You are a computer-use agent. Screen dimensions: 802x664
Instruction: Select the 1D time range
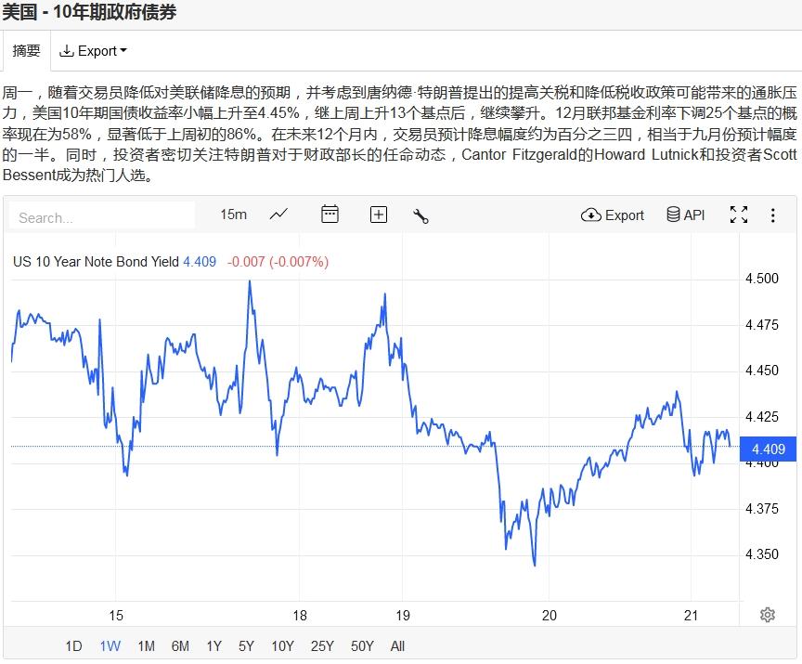pos(73,646)
